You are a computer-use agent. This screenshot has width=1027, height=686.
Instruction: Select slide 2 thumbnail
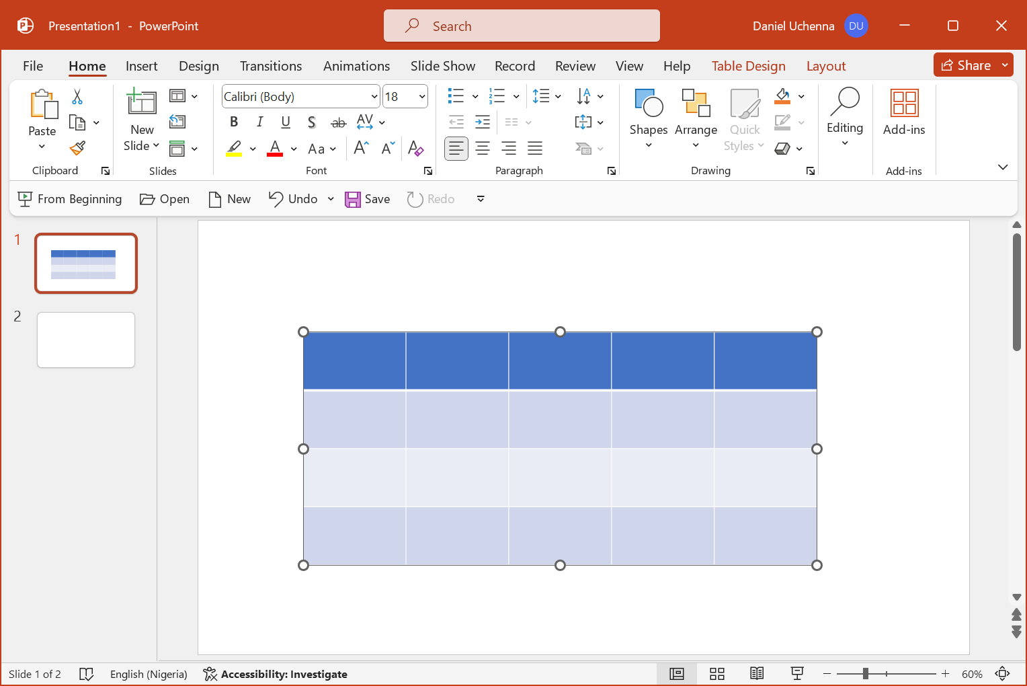click(x=85, y=340)
